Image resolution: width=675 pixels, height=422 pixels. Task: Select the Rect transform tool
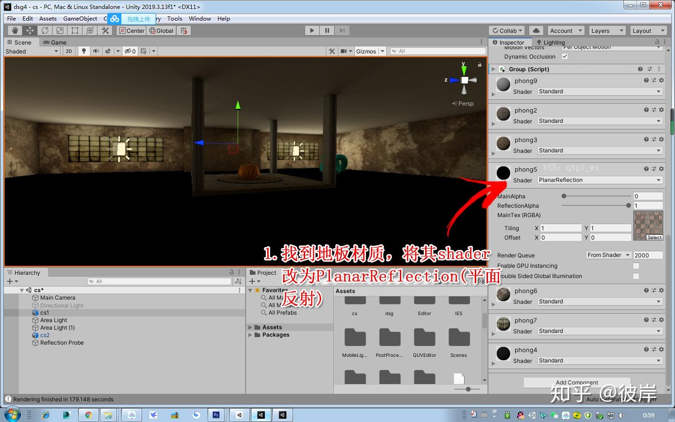point(75,30)
